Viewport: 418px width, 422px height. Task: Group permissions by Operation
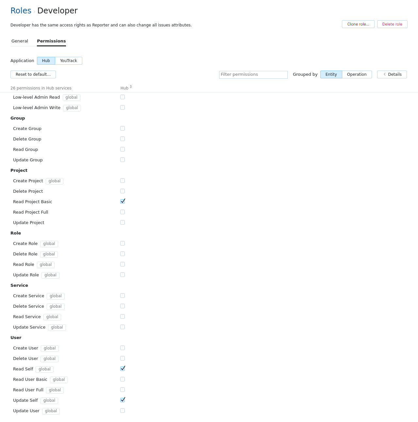point(357,74)
